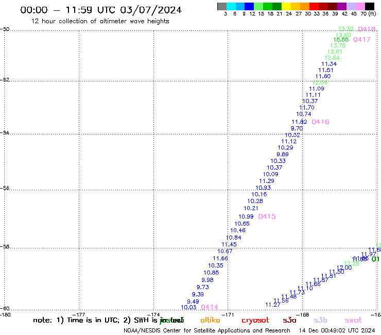Click the wave height value 15.55
The image size is (381, 335).
[x=341, y=40]
